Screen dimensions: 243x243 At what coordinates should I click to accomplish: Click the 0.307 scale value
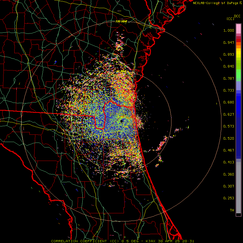[x=229, y=186]
